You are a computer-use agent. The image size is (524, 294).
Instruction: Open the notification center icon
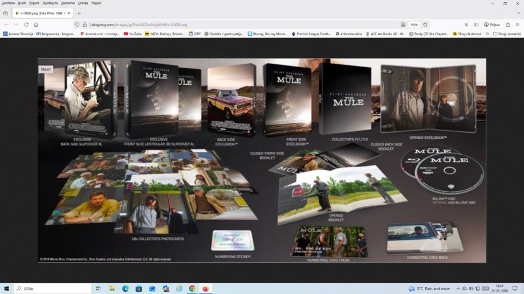pos(515,289)
